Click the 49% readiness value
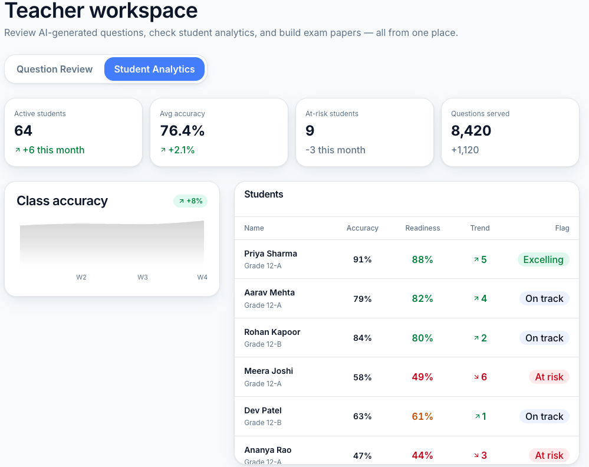This screenshot has width=589, height=467. point(422,377)
